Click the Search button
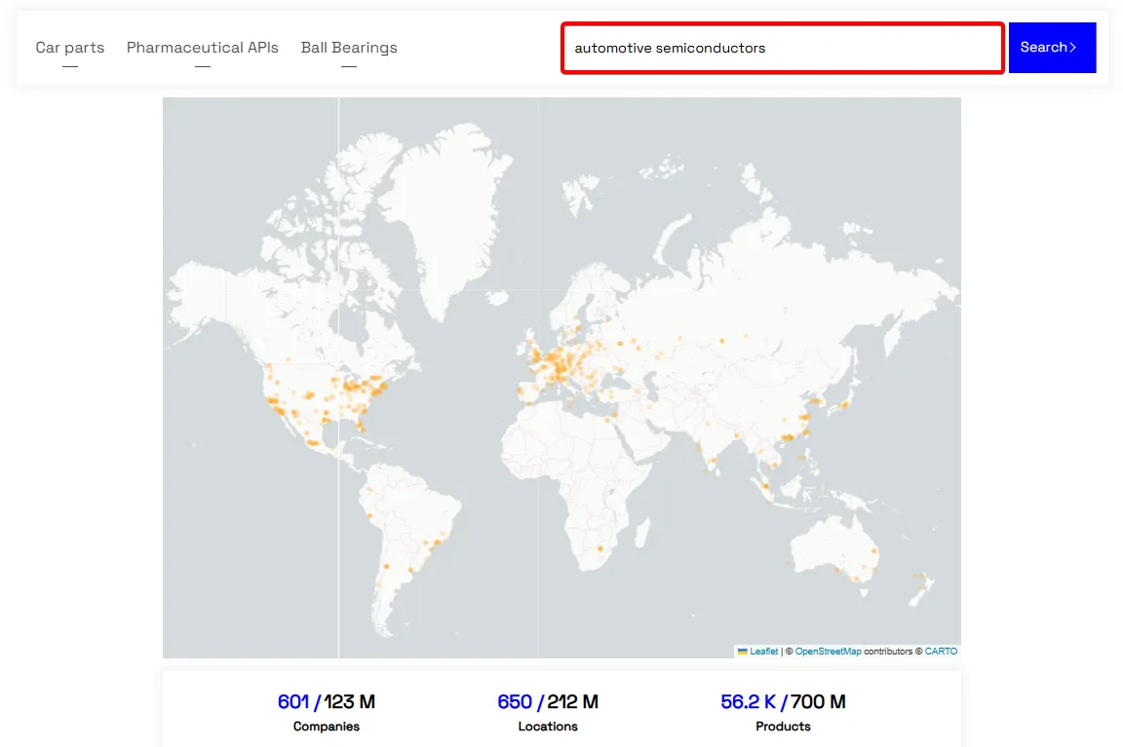The height and width of the screenshot is (747, 1123). click(1052, 47)
